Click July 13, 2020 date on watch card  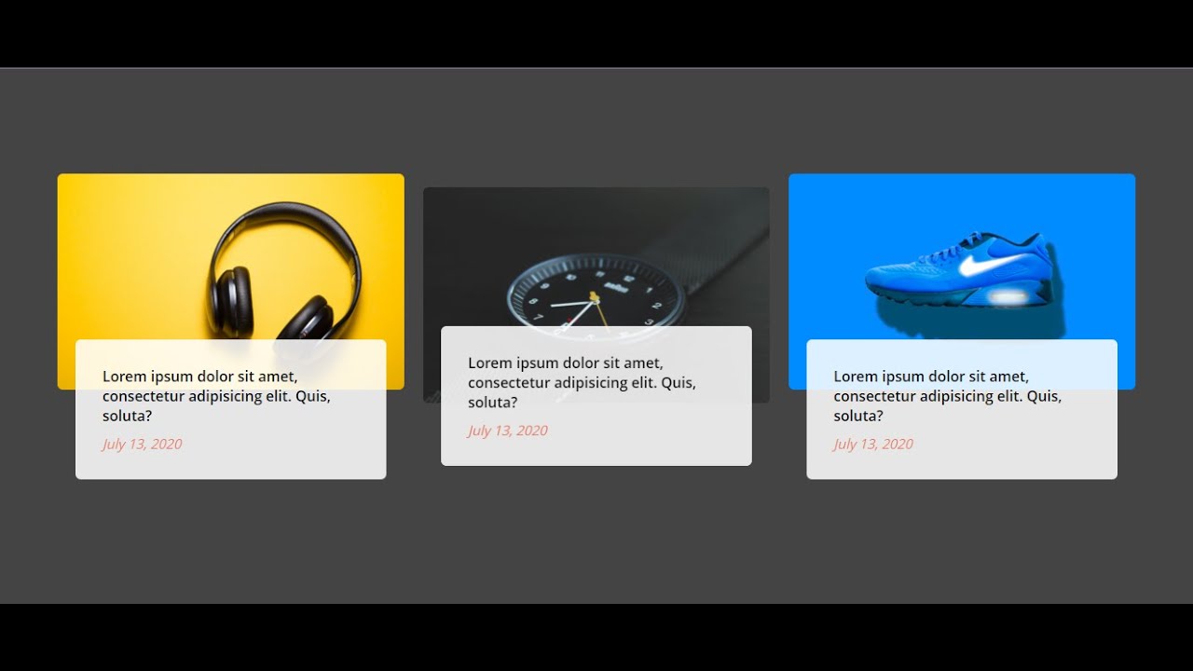[507, 431]
